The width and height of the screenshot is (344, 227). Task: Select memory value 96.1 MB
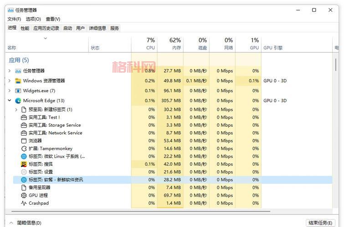click(172, 91)
